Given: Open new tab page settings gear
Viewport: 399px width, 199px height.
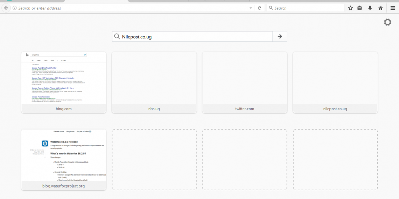Looking at the screenshot, I should pyautogui.click(x=387, y=22).
